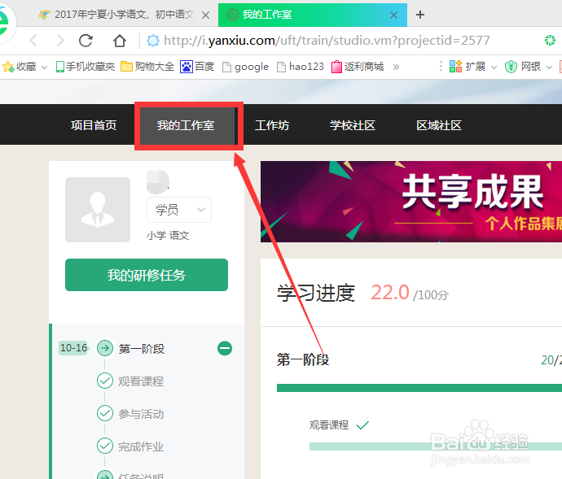Open 完成作业 in the task sidebar
Screen dimensions: 562x479
click(x=141, y=446)
